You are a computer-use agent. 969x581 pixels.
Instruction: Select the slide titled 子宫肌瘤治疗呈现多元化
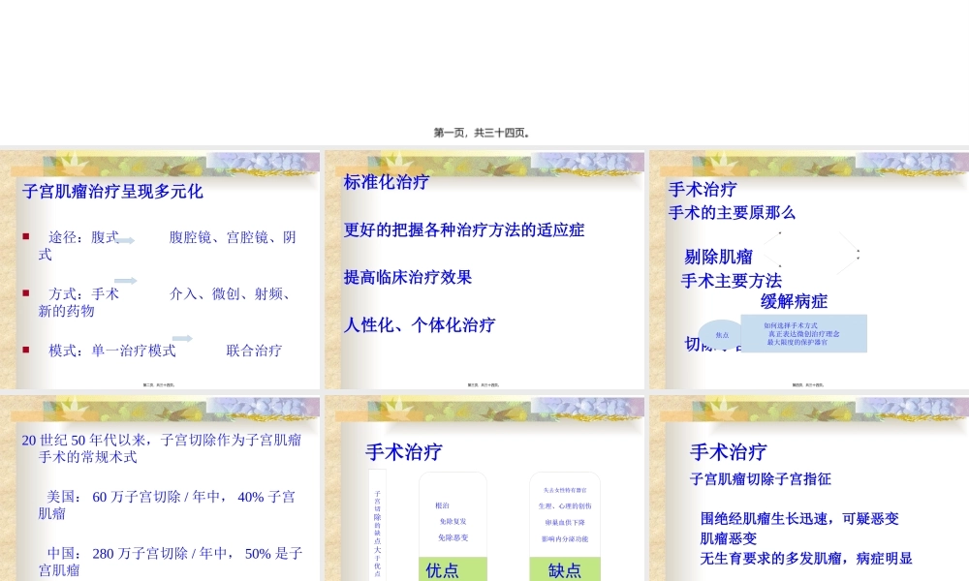(112, 191)
